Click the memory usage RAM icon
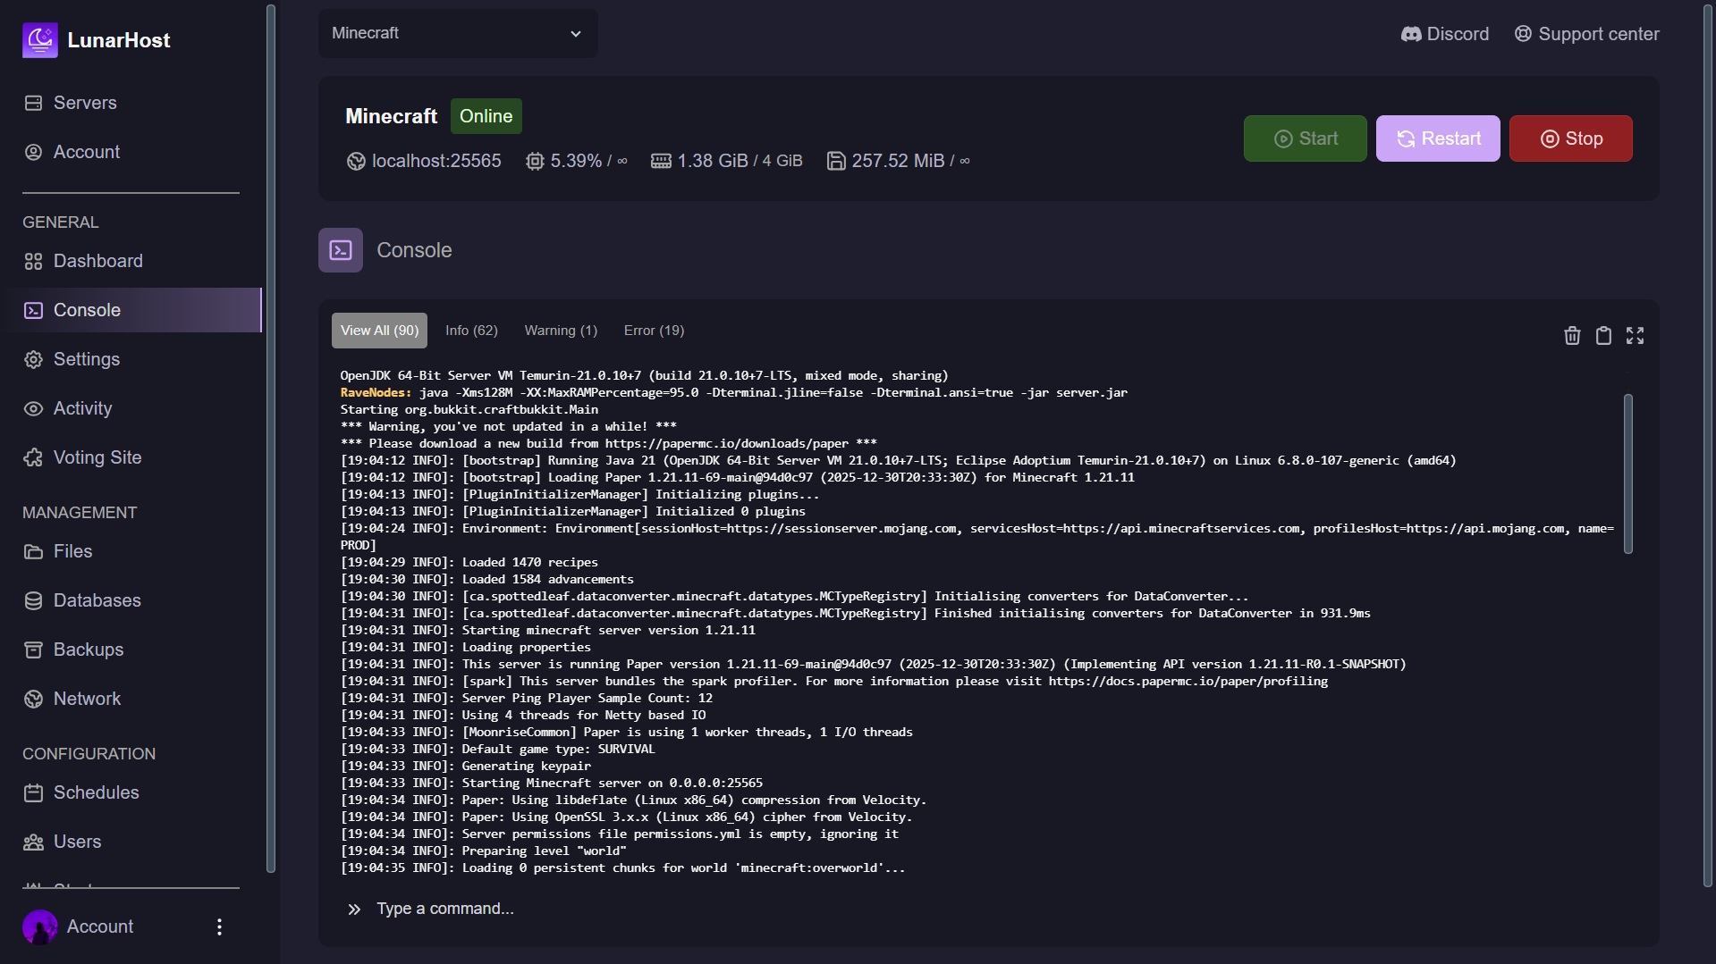This screenshot has width=1716, height=964. (x=661, y=161)
